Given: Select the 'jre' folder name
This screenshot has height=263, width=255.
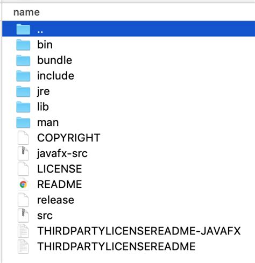Looking at the screenshot, I should 44,91.
